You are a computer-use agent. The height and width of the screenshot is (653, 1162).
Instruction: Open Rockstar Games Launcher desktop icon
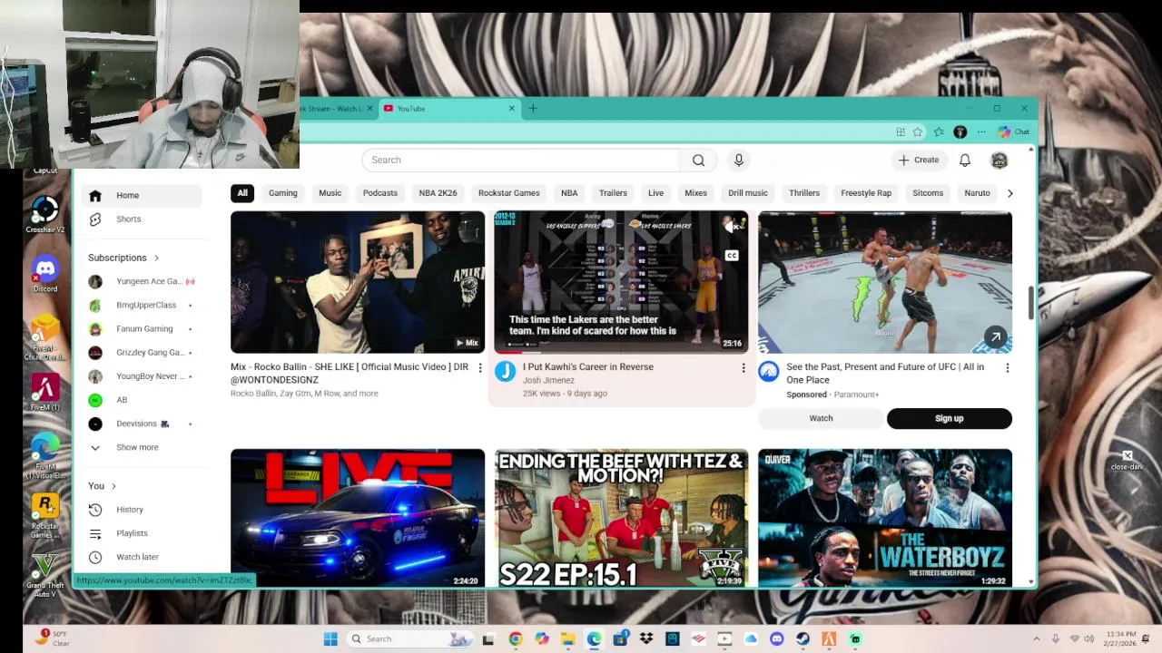pyautogui.click(x=44, y=515)
